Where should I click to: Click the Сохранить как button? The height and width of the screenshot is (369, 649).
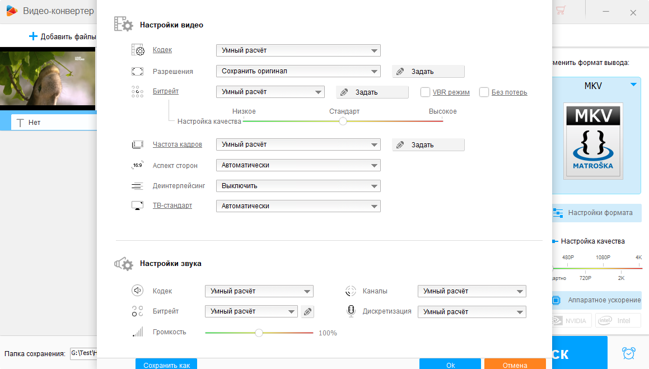(x=166, y=365)
